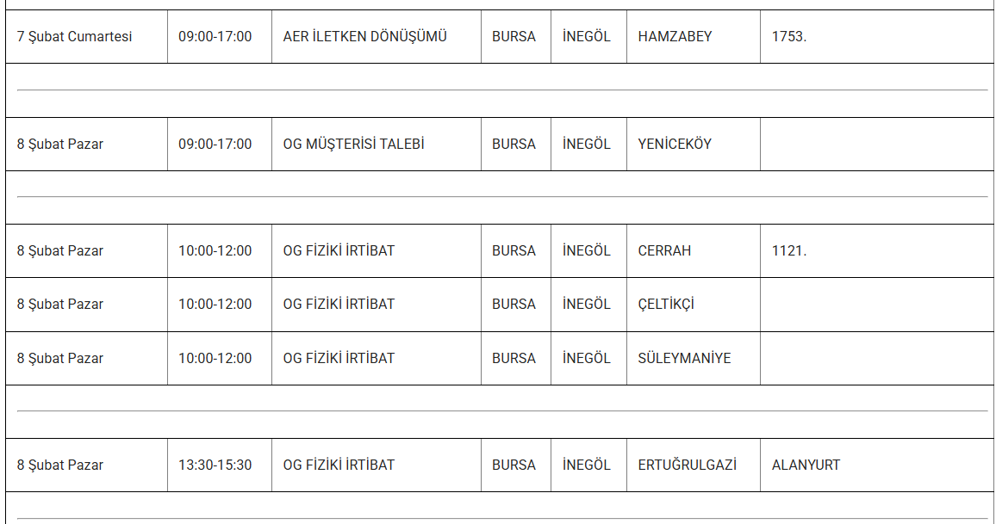Click the ÇELTİKÇİ neighborhood cell
The height and width of the screenshot is (524, 996).
[x=666, y=305]
